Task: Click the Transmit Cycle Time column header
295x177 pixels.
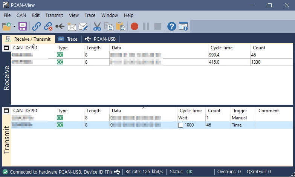Action: (x=191, y=111)
